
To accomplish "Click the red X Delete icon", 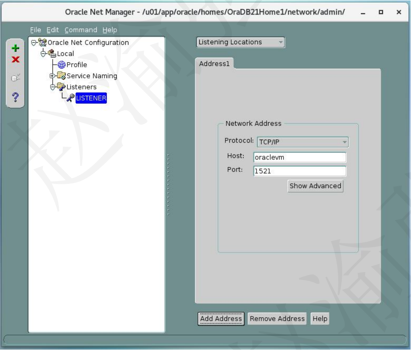I will pos(16,59).
